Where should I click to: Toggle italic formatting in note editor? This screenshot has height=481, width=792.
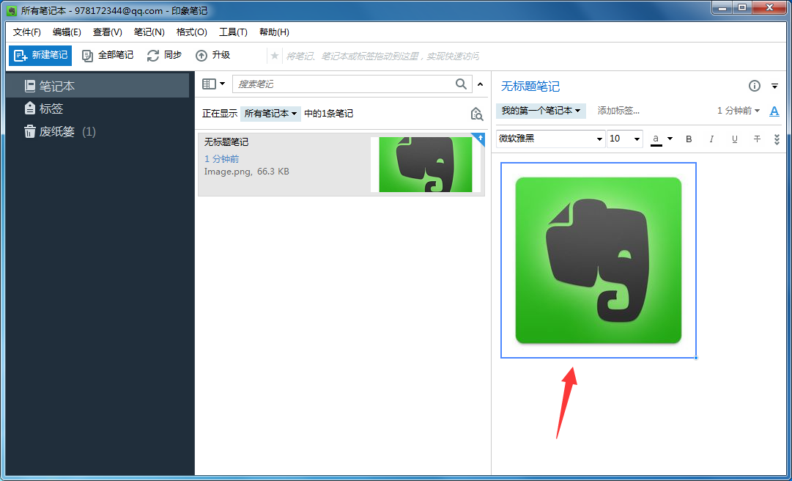pos(711,139)
